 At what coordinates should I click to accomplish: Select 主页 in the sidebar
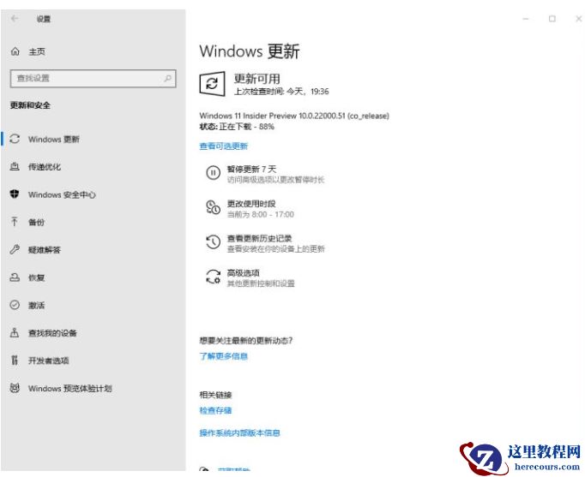[37, 51]
